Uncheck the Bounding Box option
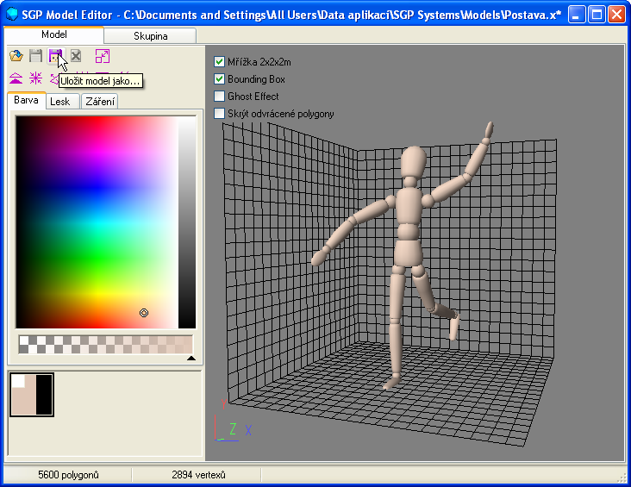Viewport: 631px width, 487px height. pos(219,79)
